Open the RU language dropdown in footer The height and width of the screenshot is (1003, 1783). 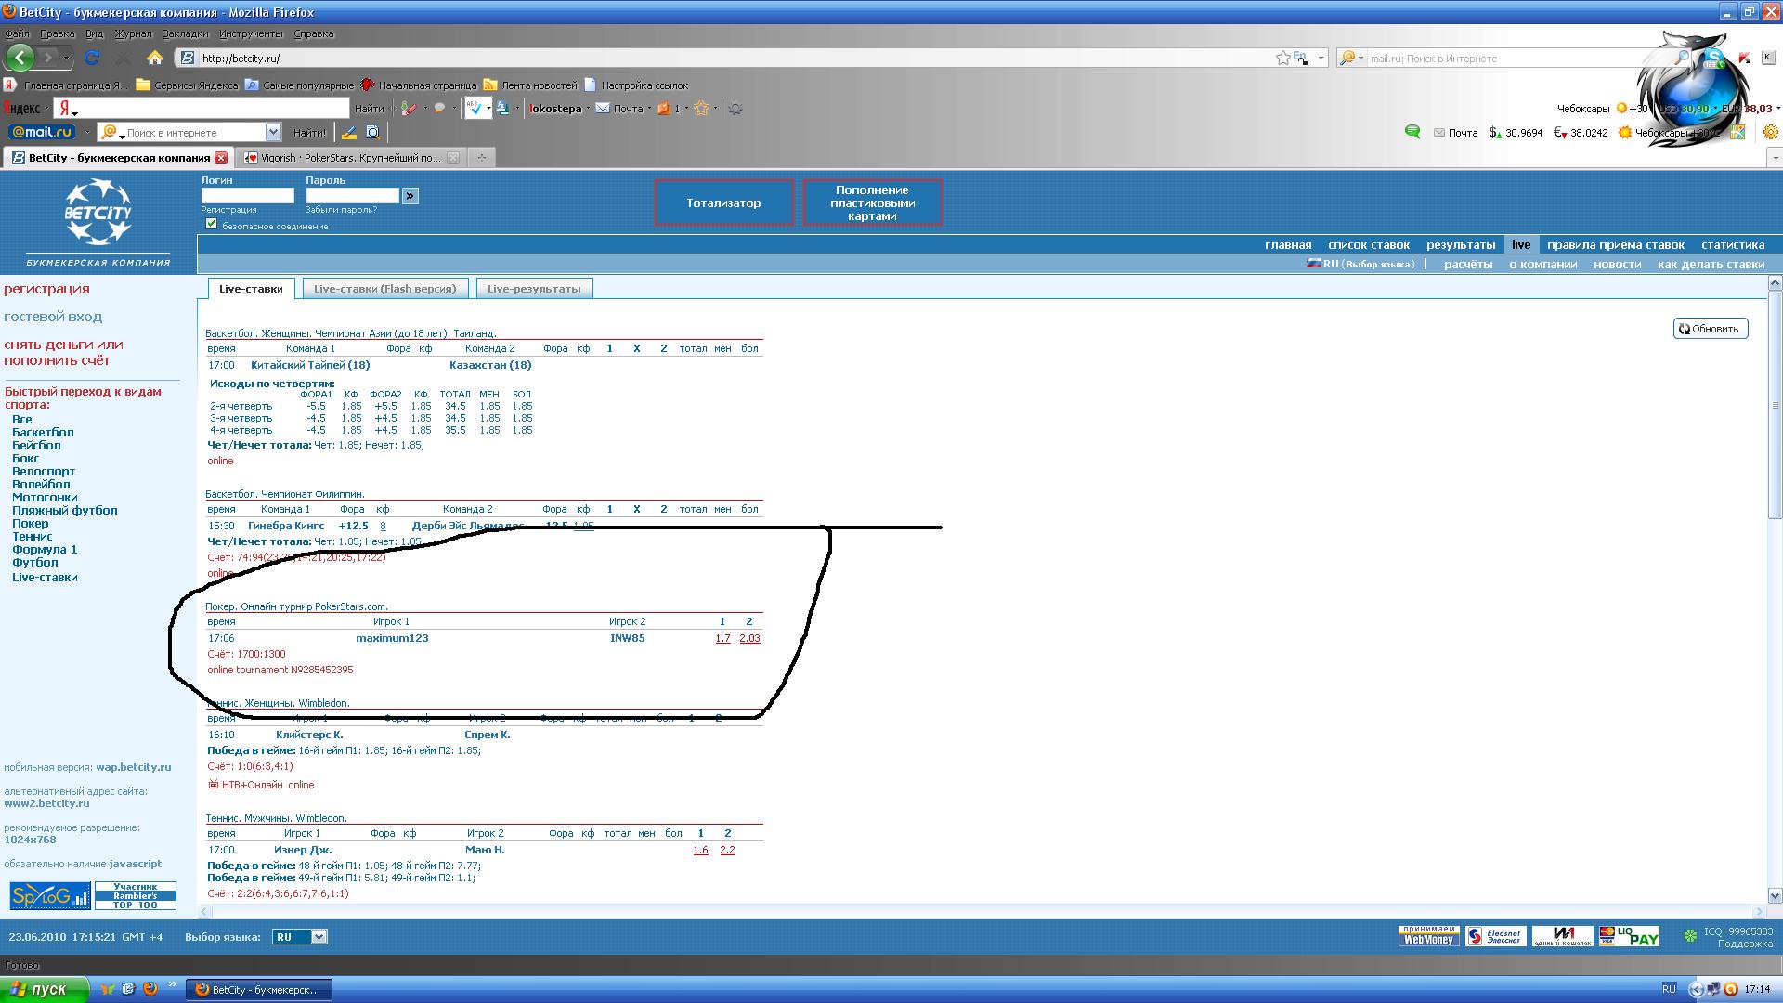pyautogui.click(x=319, y=936)
